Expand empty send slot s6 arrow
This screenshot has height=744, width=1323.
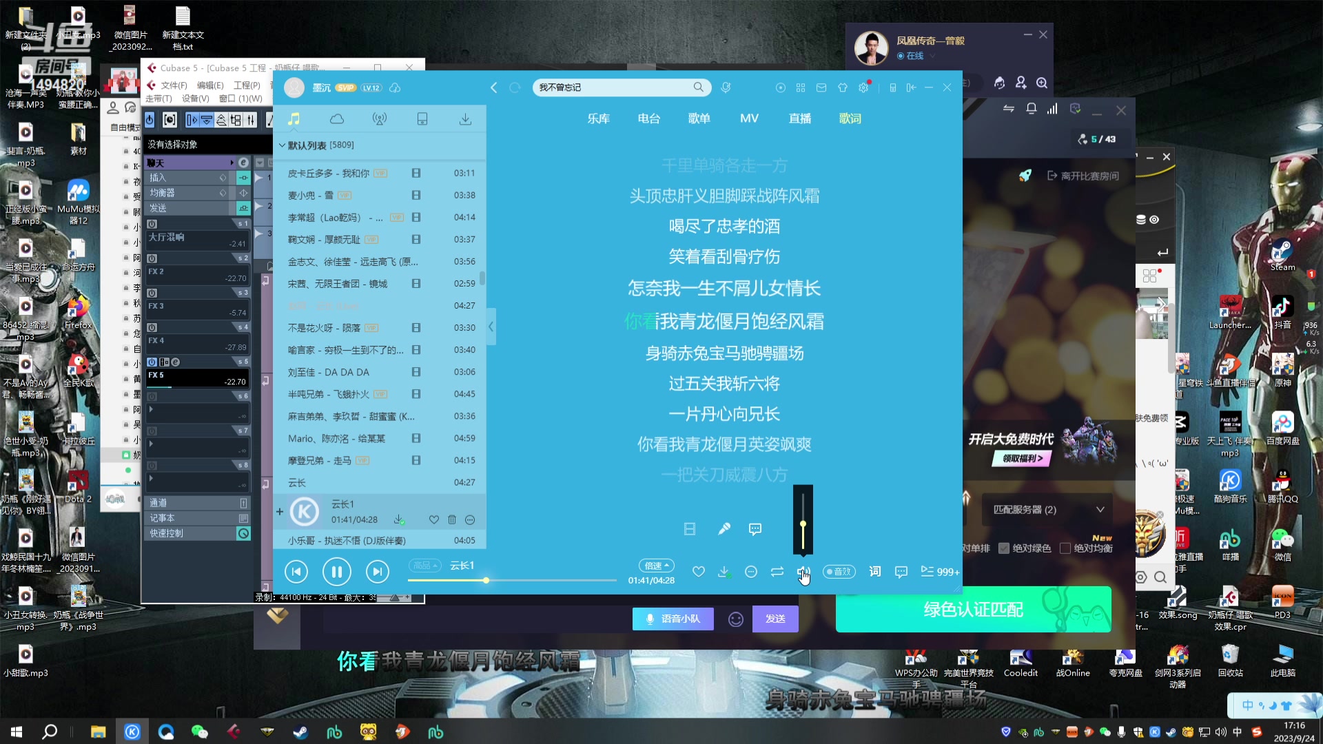[x=151, y=409]
